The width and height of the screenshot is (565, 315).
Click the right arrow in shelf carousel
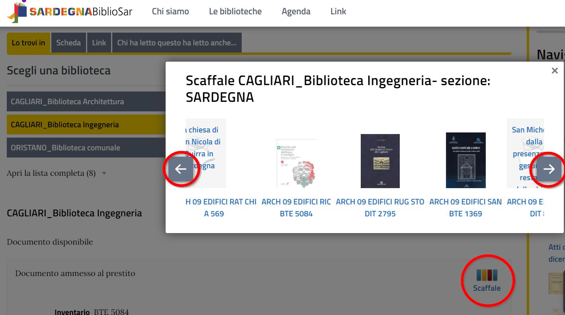(549, 169)
